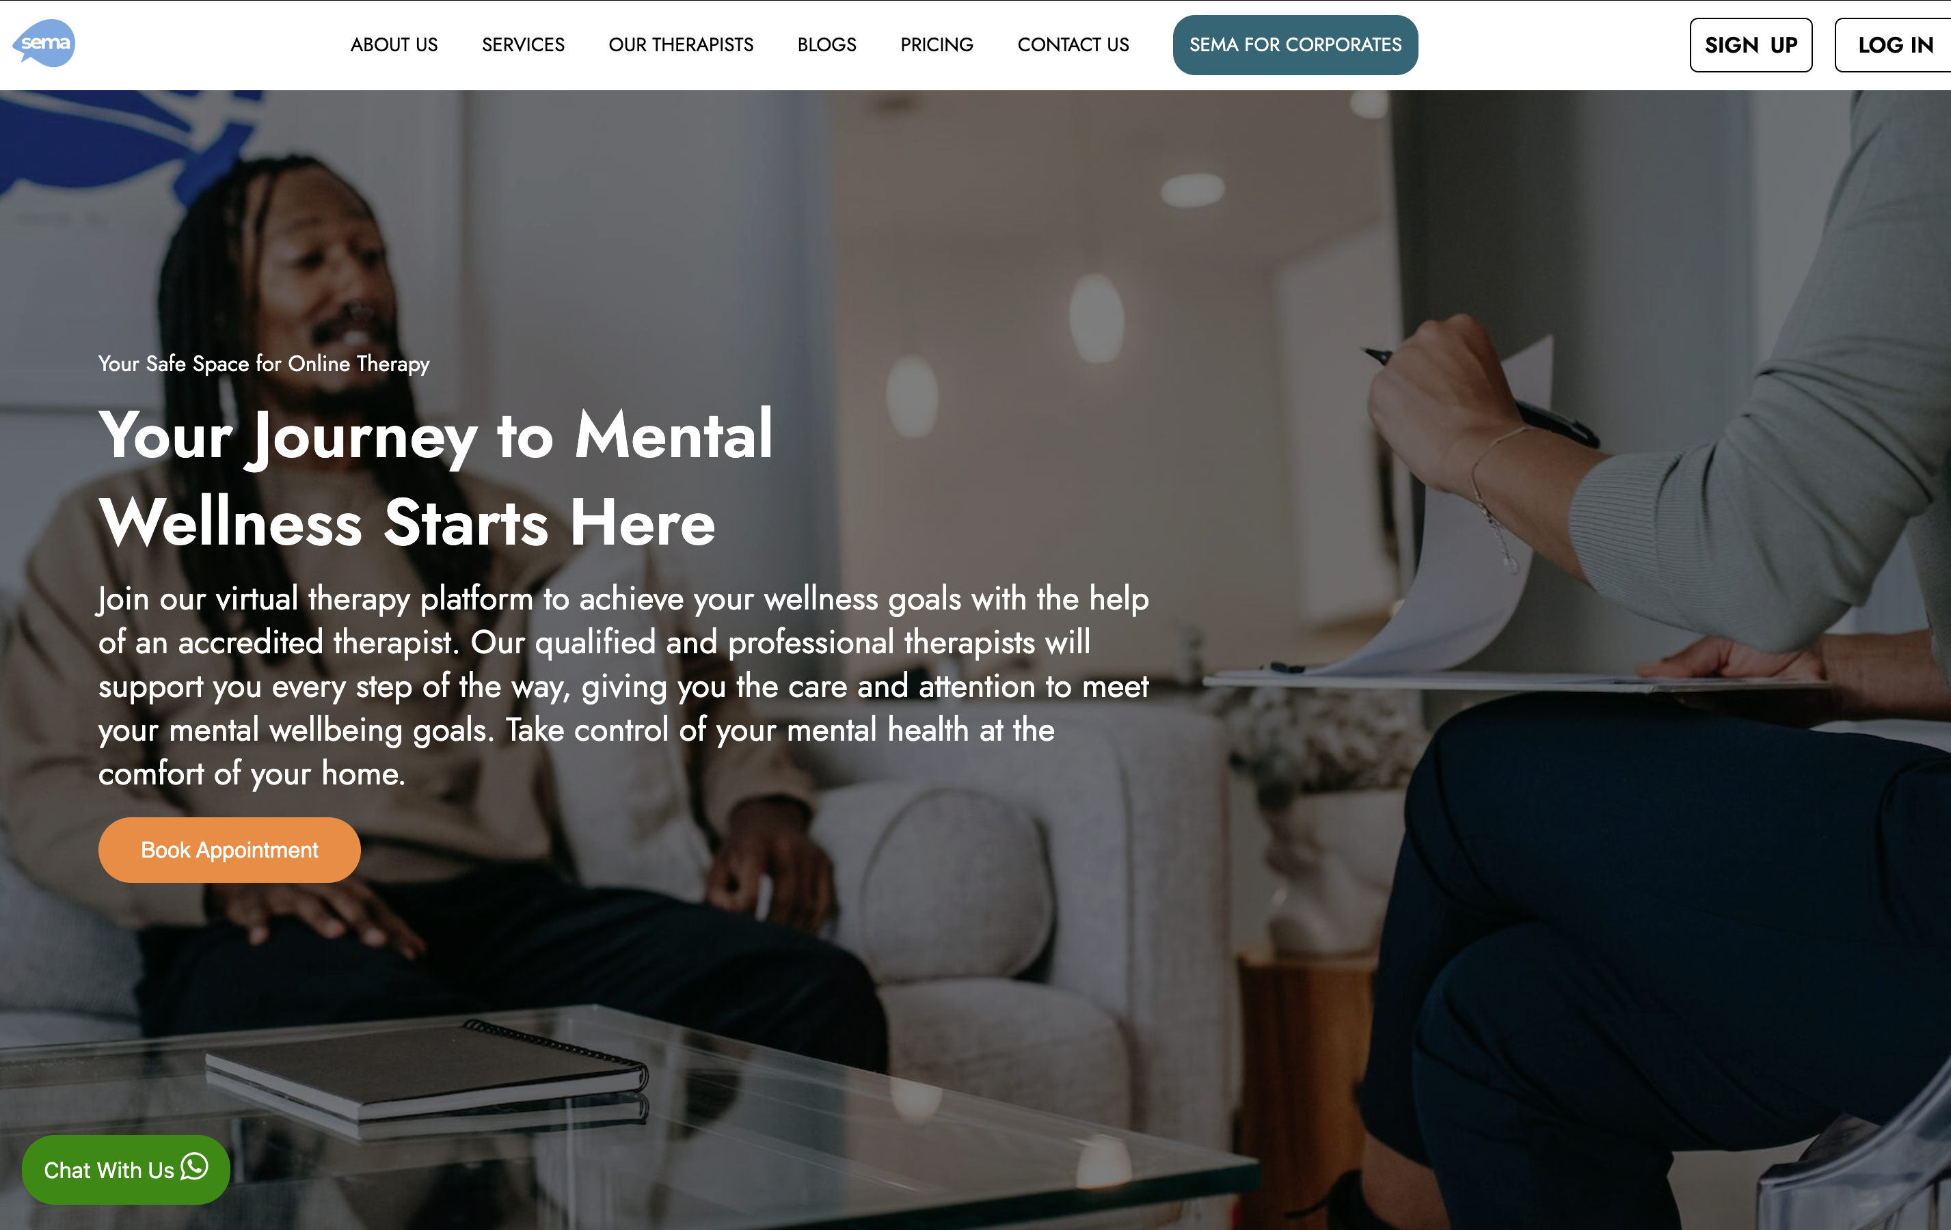Click the WhatsApp icon in chat button
The image size is (1951, 1230).
[x=194, y=1167]
